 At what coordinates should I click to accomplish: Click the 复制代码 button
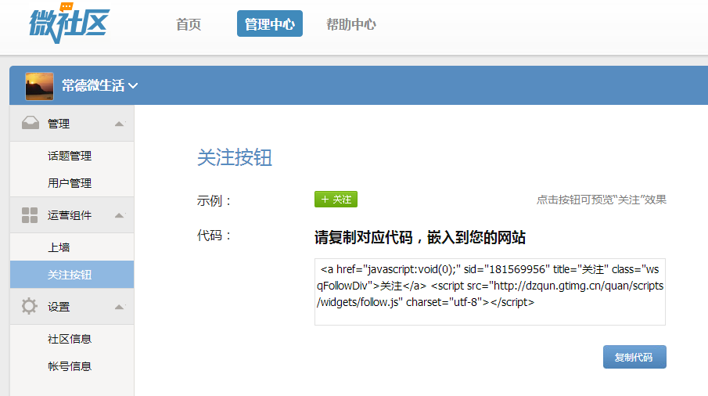pos(634,357)
